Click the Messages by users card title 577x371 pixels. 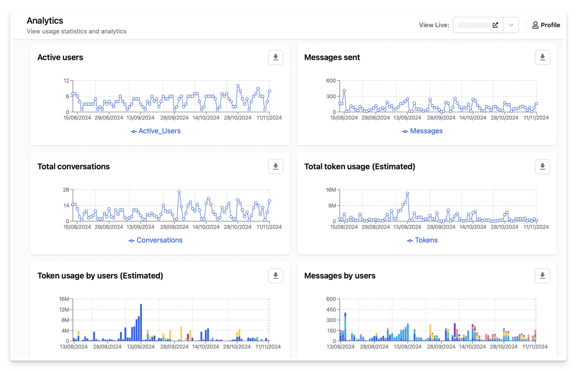(340, 276)
